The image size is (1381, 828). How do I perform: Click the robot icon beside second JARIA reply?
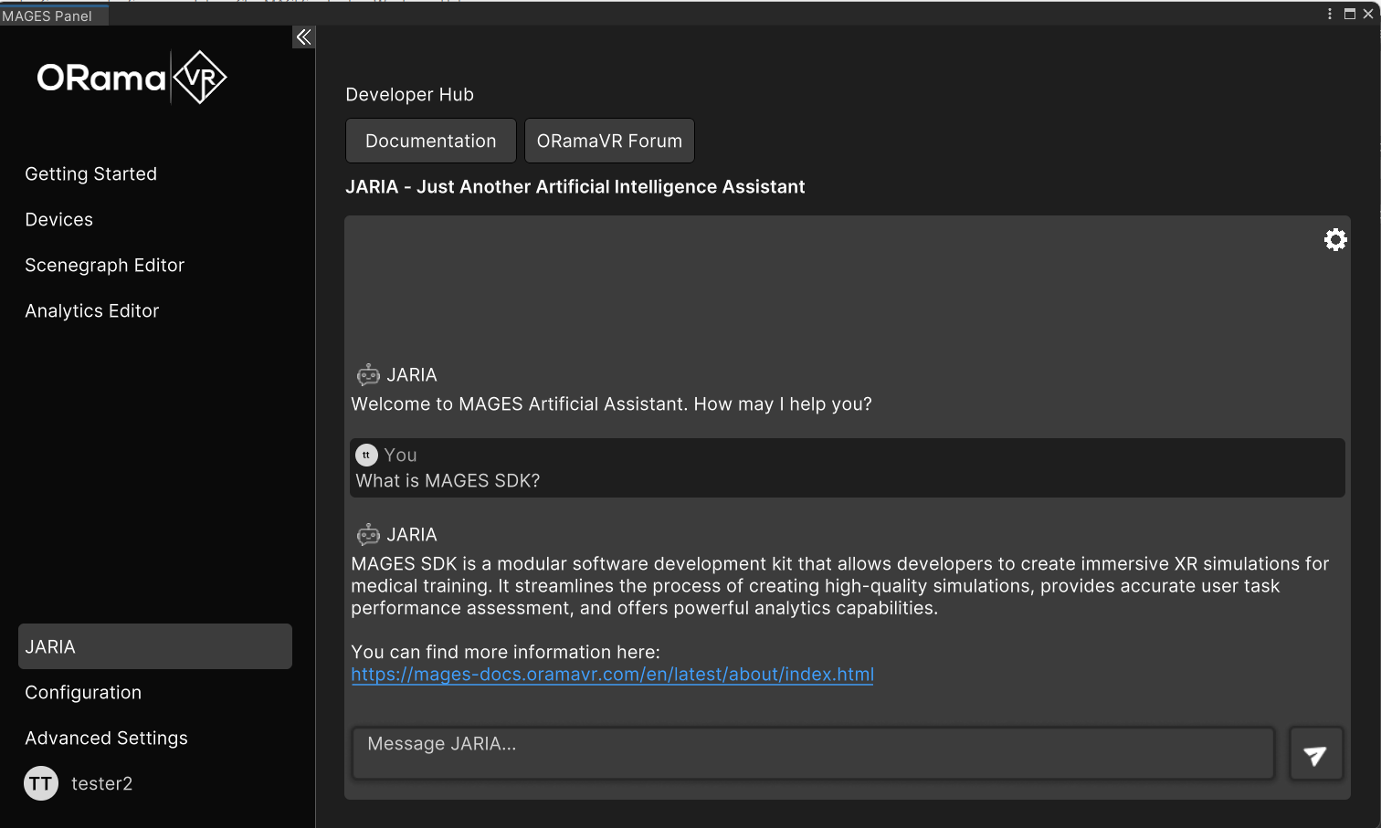pos(368,535)
